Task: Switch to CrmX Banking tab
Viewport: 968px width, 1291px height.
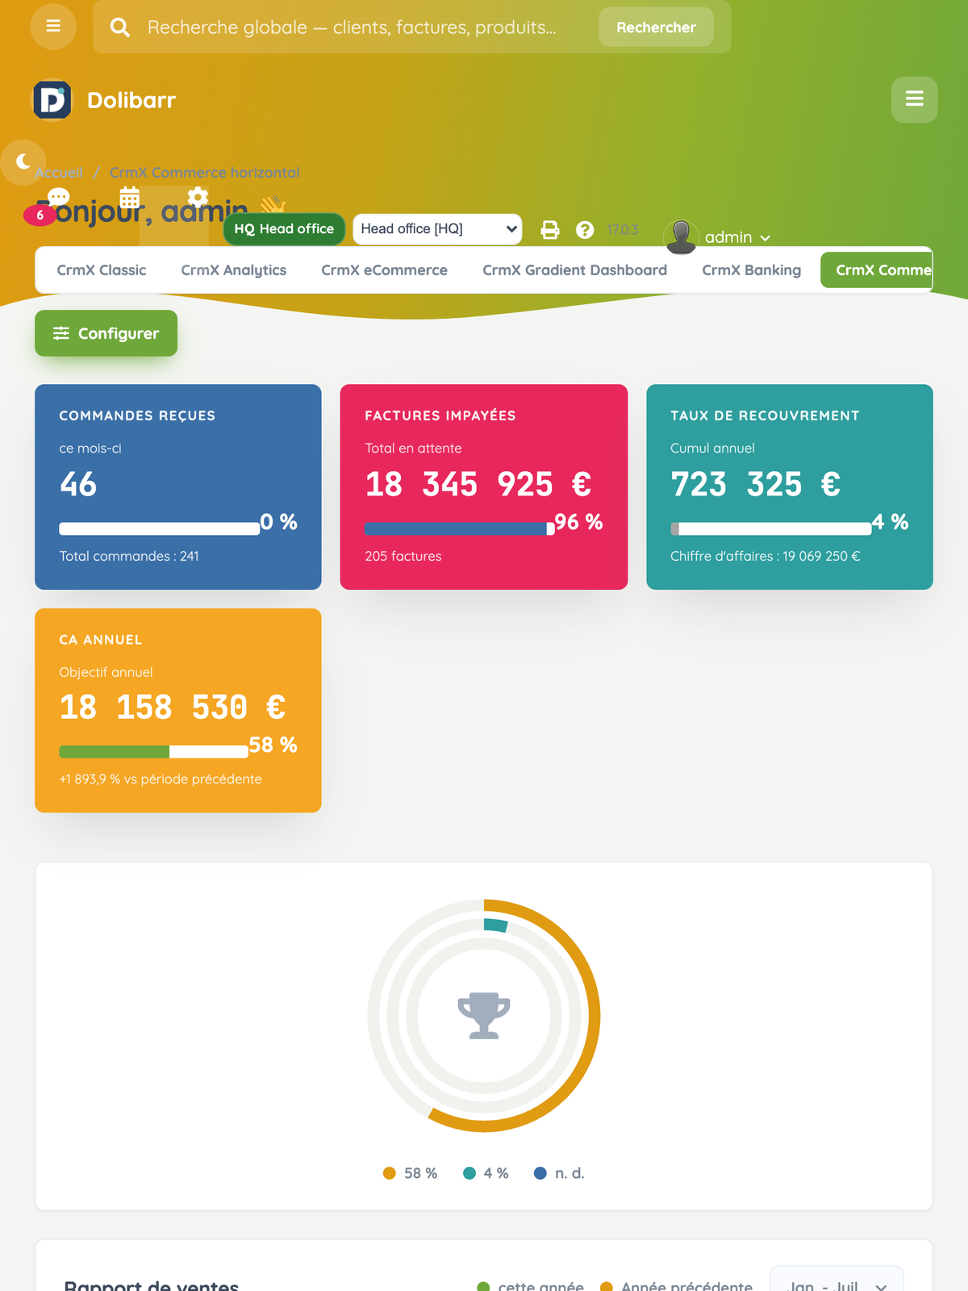Action: point(751,270)
